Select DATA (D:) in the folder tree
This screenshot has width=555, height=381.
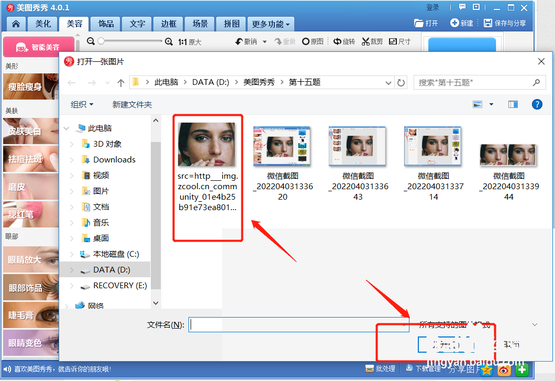pos(112,270)
